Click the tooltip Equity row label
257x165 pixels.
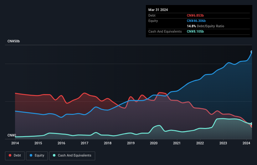[x=153, y=21]
